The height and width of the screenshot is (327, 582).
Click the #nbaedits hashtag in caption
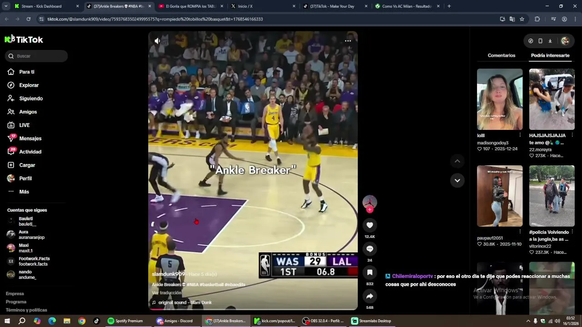[235, 285]
